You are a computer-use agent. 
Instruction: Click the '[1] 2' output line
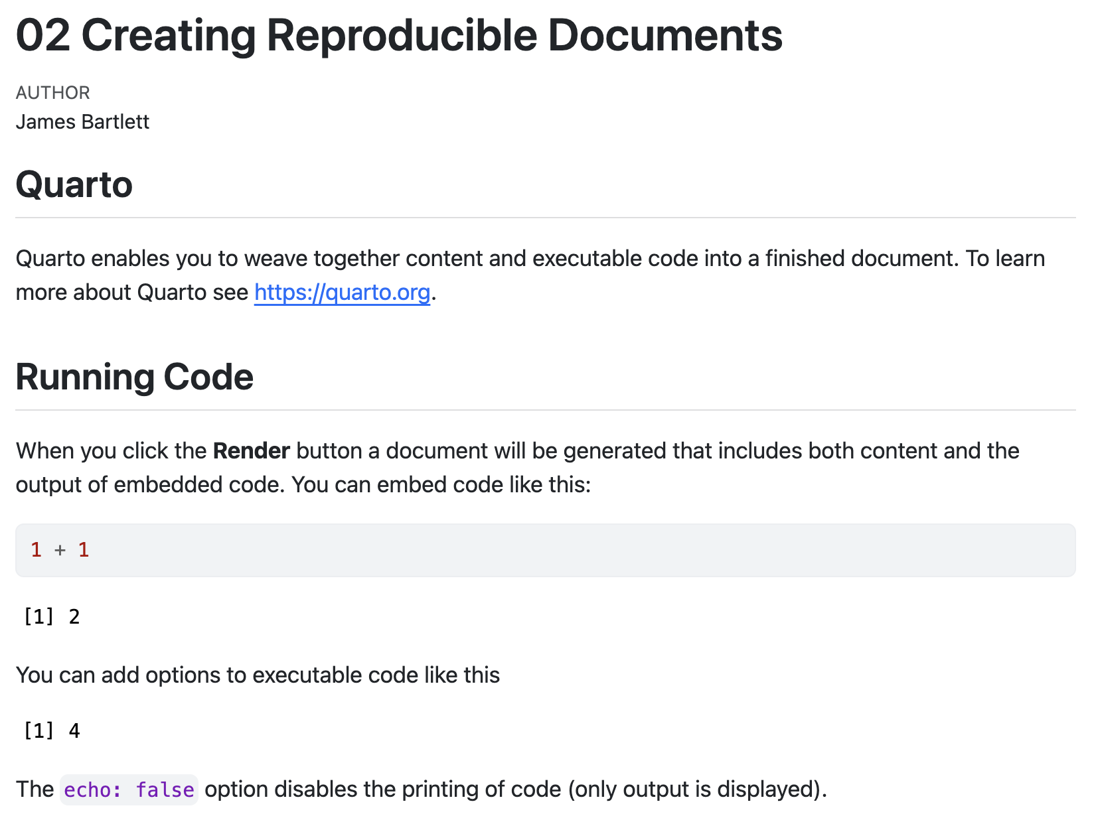(52, 617)
